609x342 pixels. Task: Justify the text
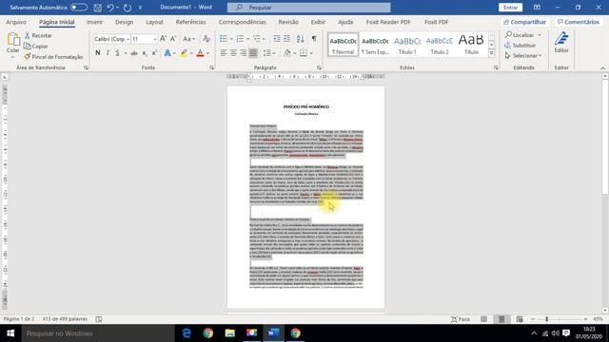[x=253, y=53]
